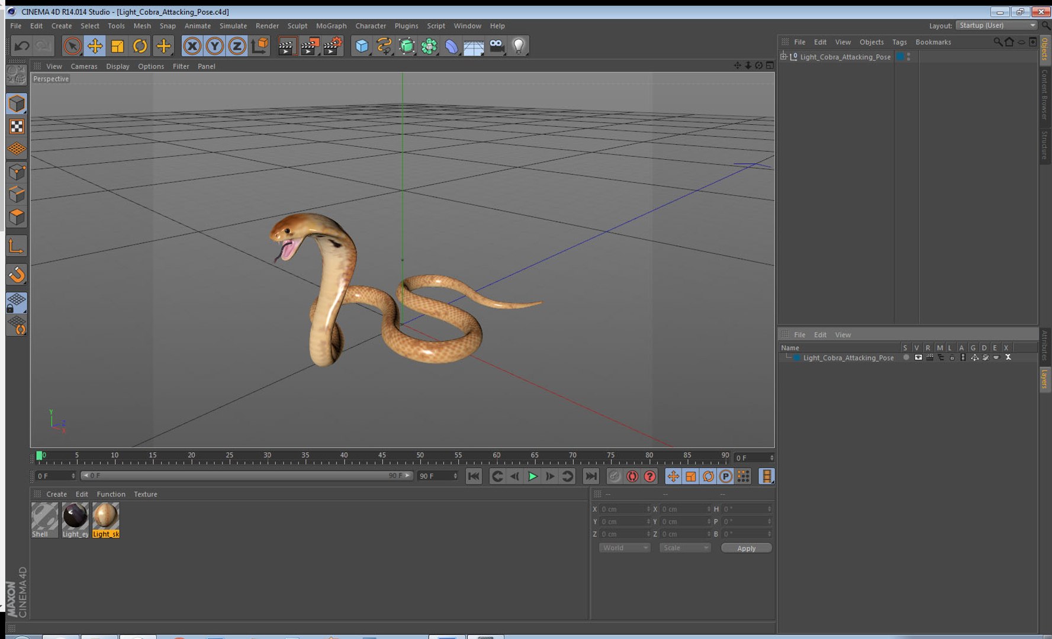
Task: Toggle record active objects button
Action: (x=615, y=476)
